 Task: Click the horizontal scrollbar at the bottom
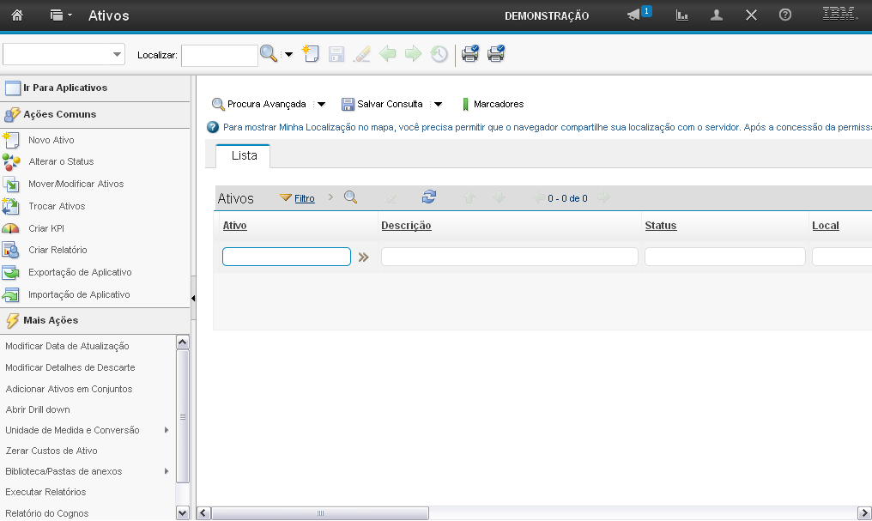320,513
